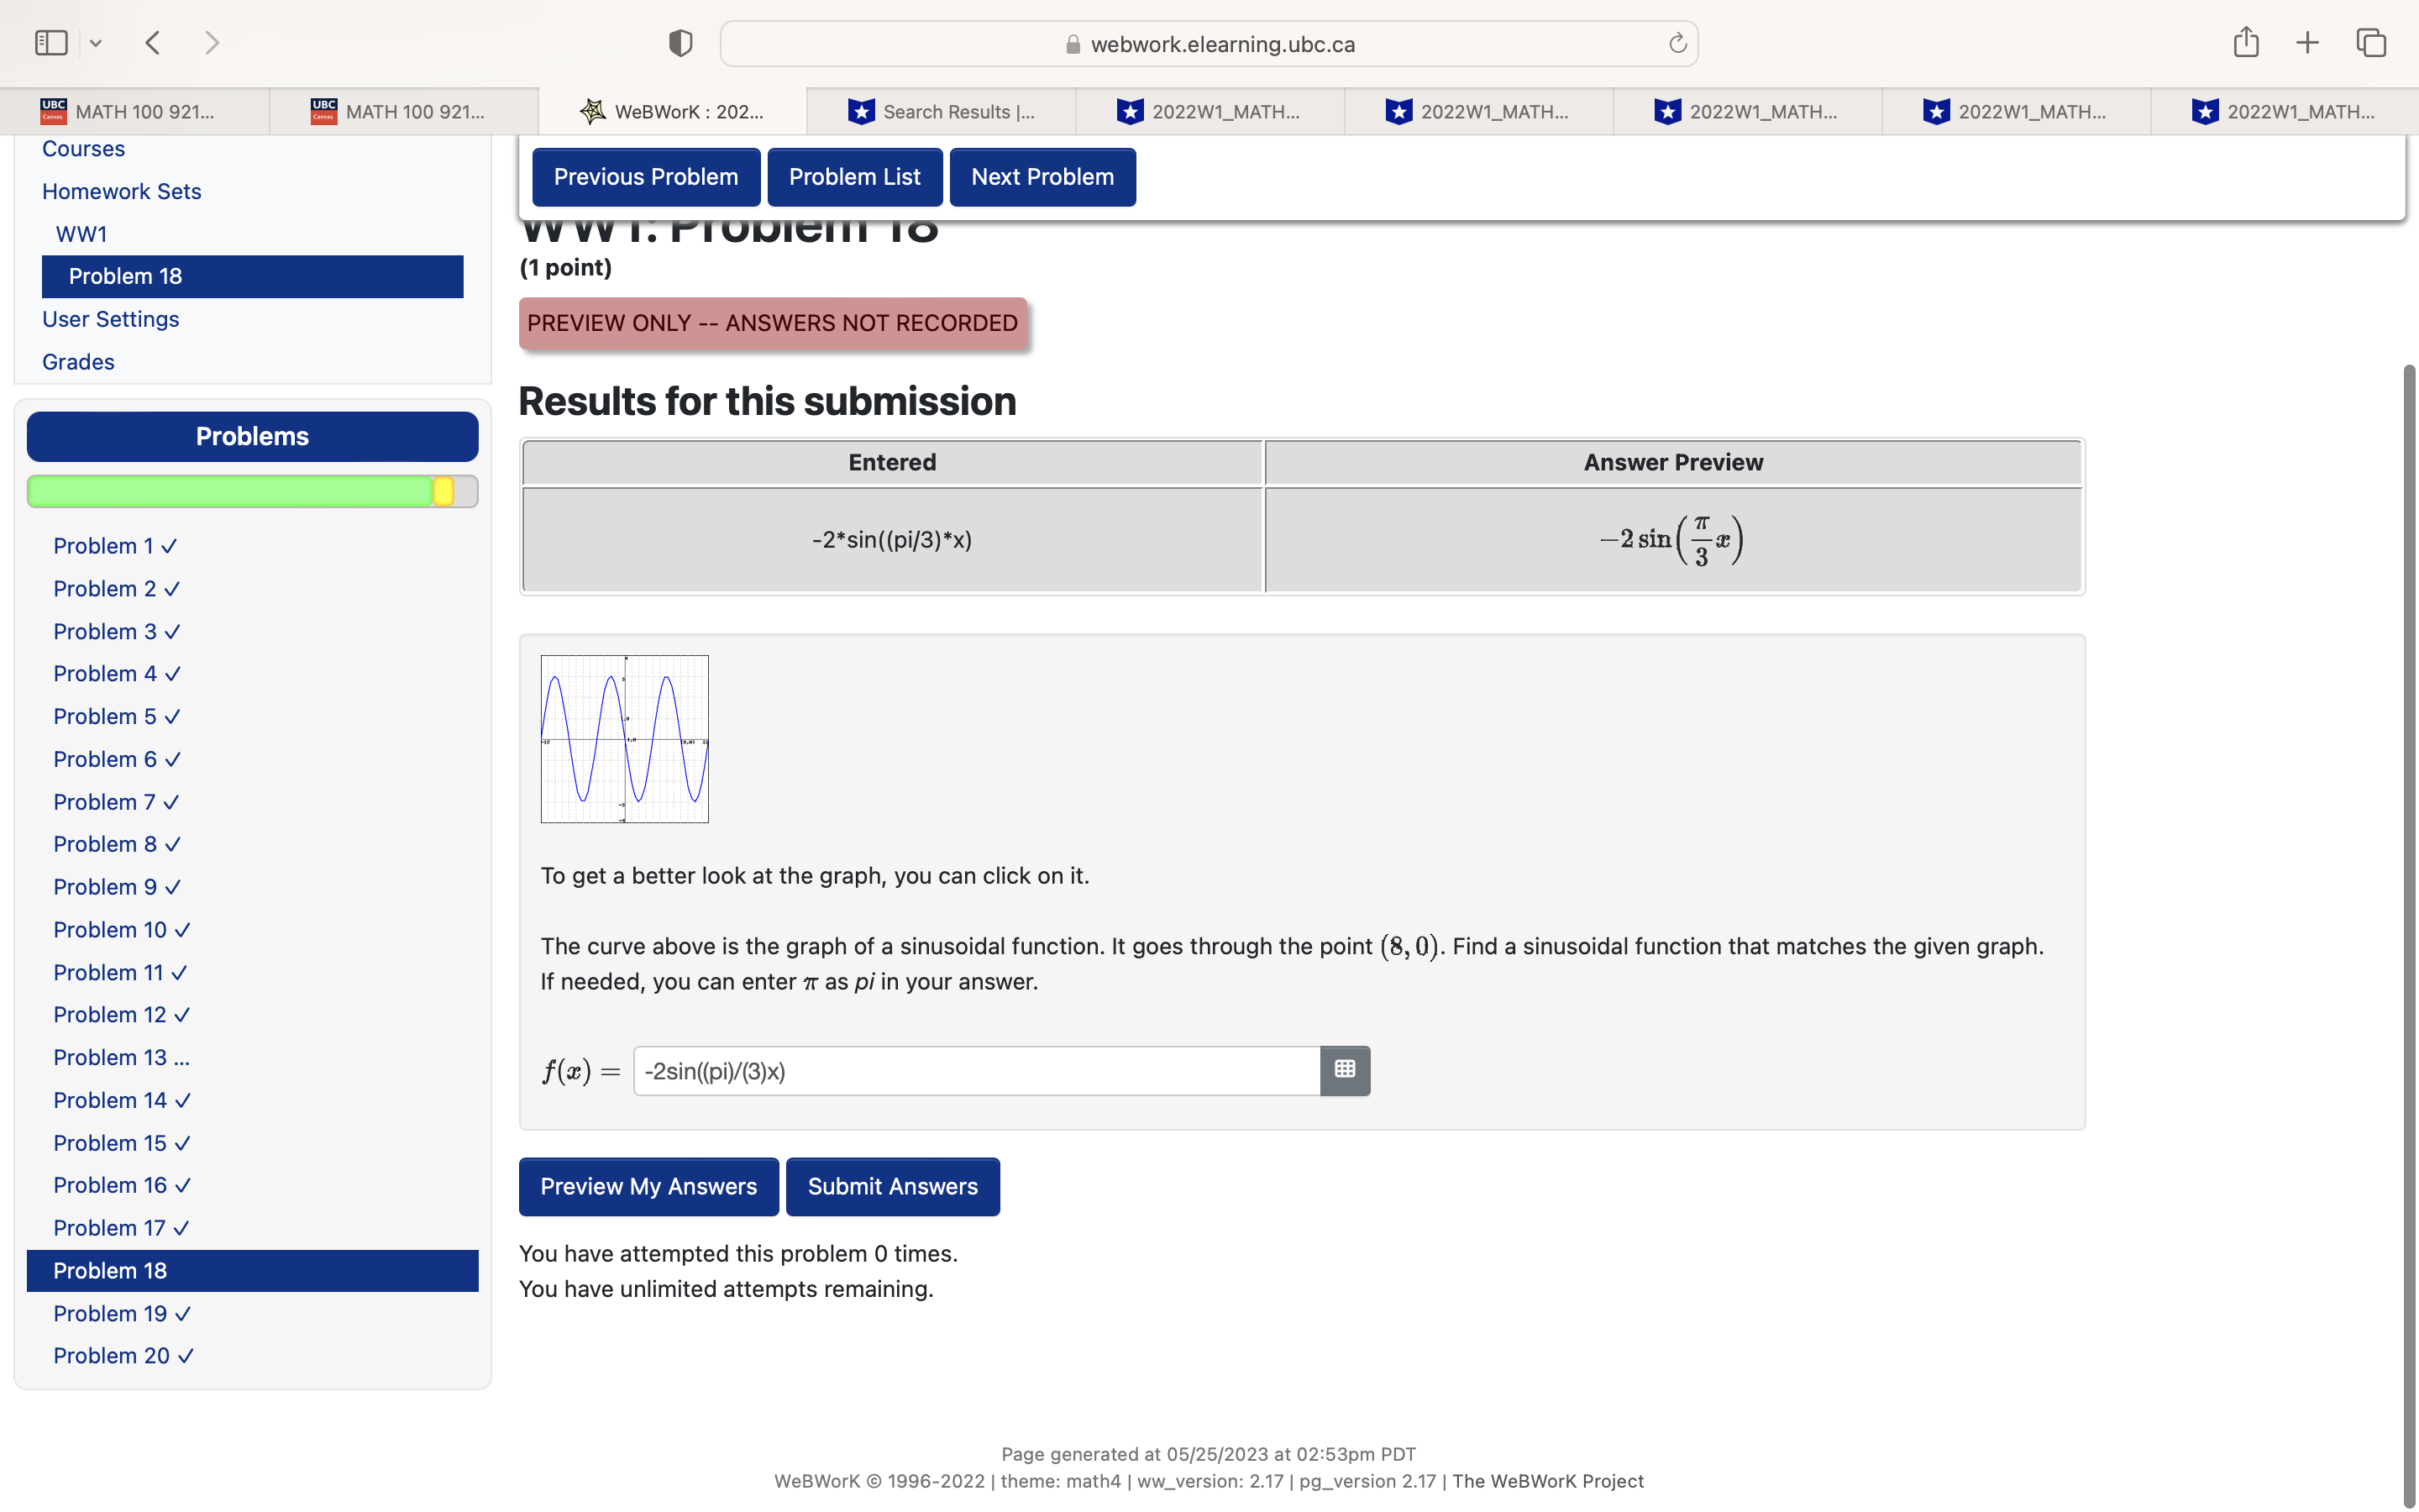Click the tab overview icon

point(2370,42)
